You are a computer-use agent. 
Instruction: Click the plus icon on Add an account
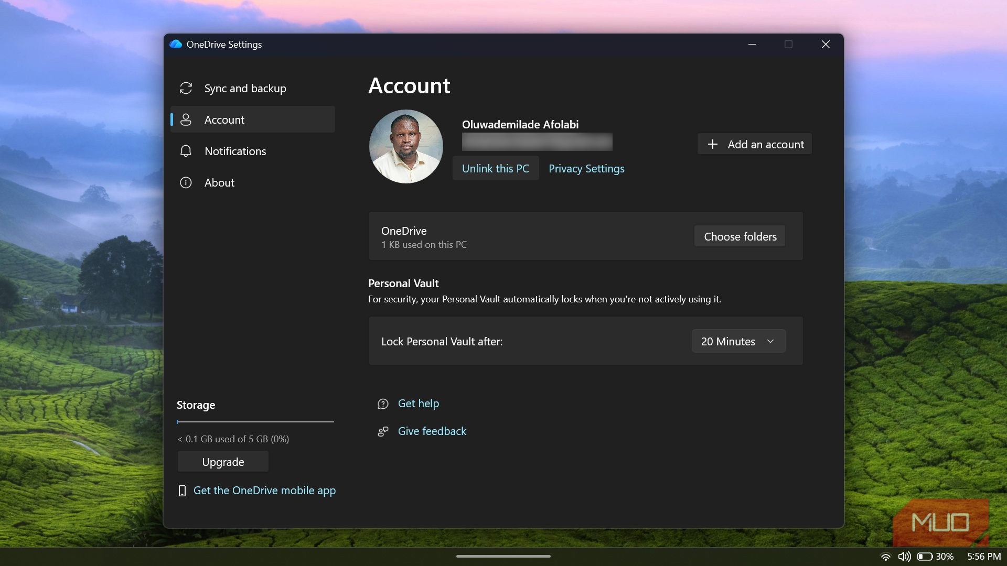(712, 144)
